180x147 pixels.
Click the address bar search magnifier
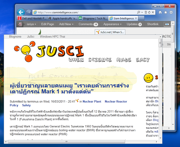click(139, 12)
